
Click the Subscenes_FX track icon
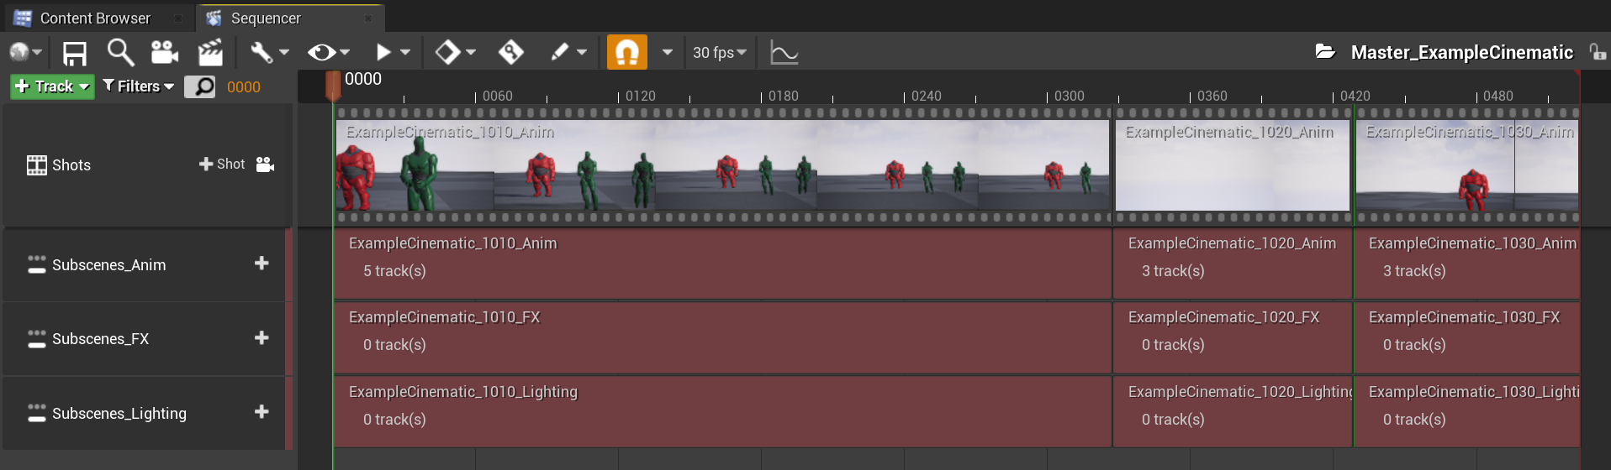pyautogui.click(x=36, y=338)
